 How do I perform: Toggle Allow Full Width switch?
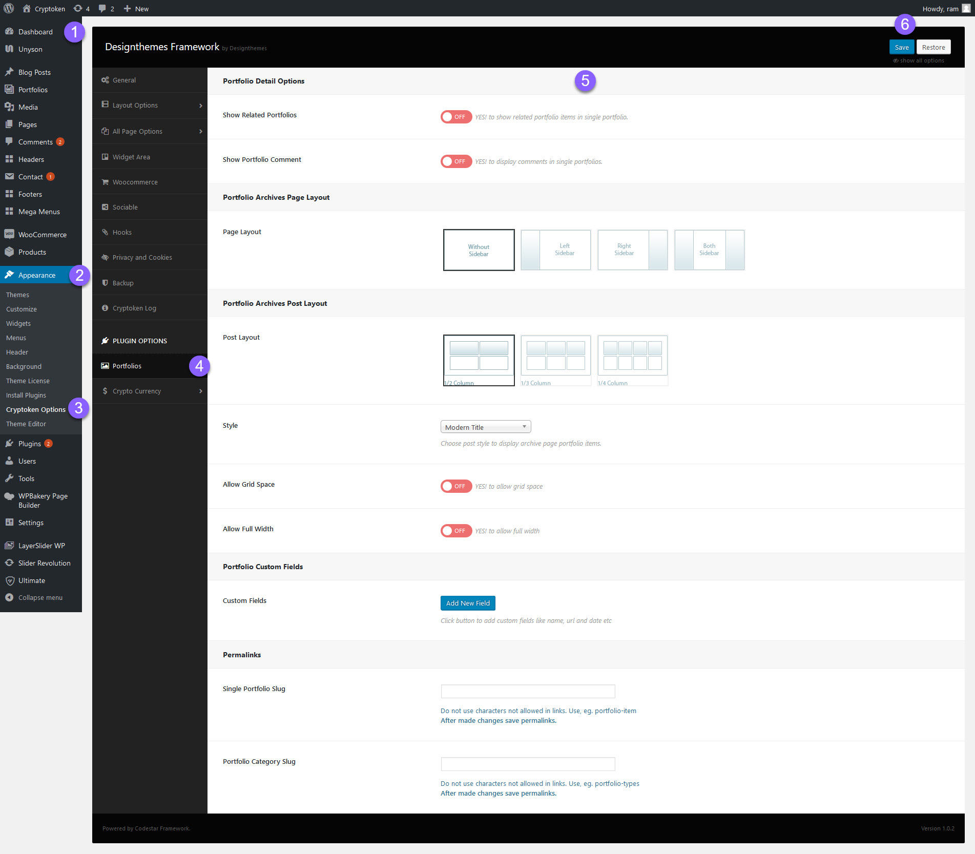(456, 531)
